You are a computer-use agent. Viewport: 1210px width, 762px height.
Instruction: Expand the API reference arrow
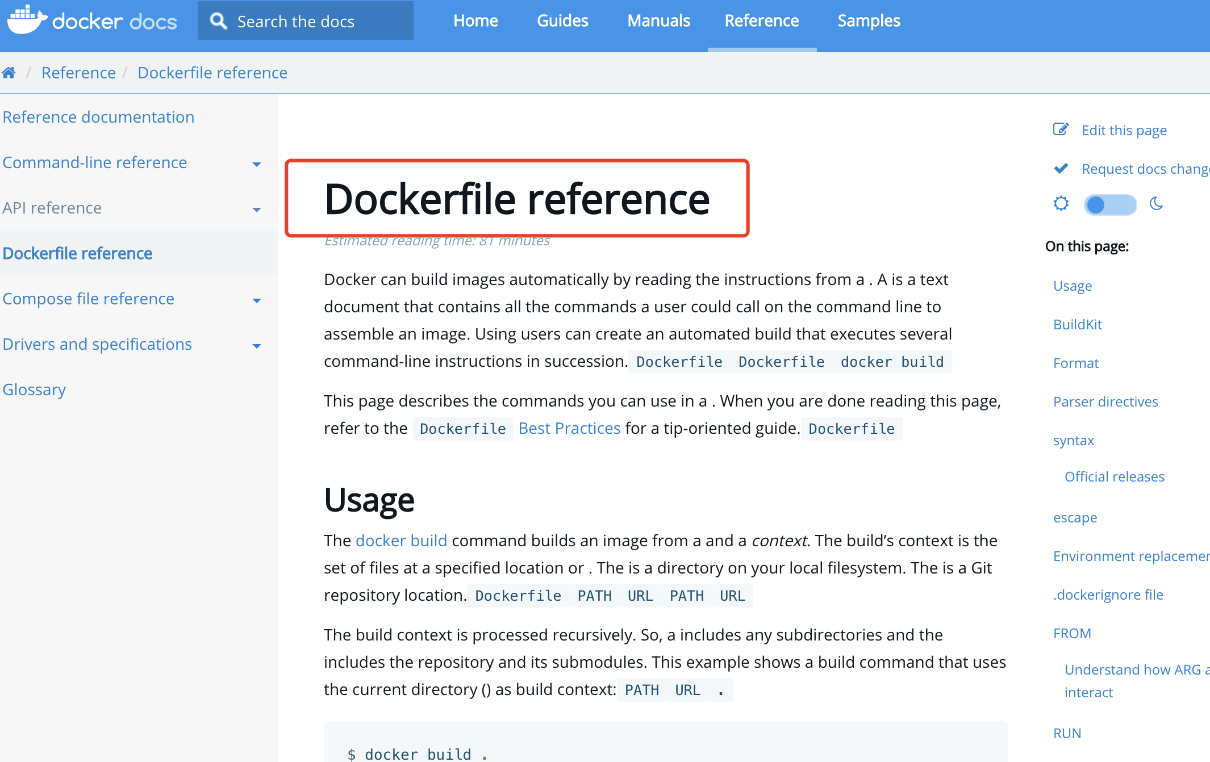257,210
